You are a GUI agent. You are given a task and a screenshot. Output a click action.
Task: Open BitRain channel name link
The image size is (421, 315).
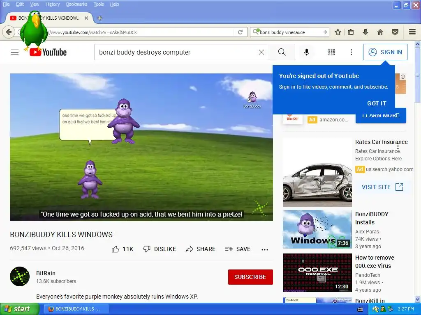[46, 273]
